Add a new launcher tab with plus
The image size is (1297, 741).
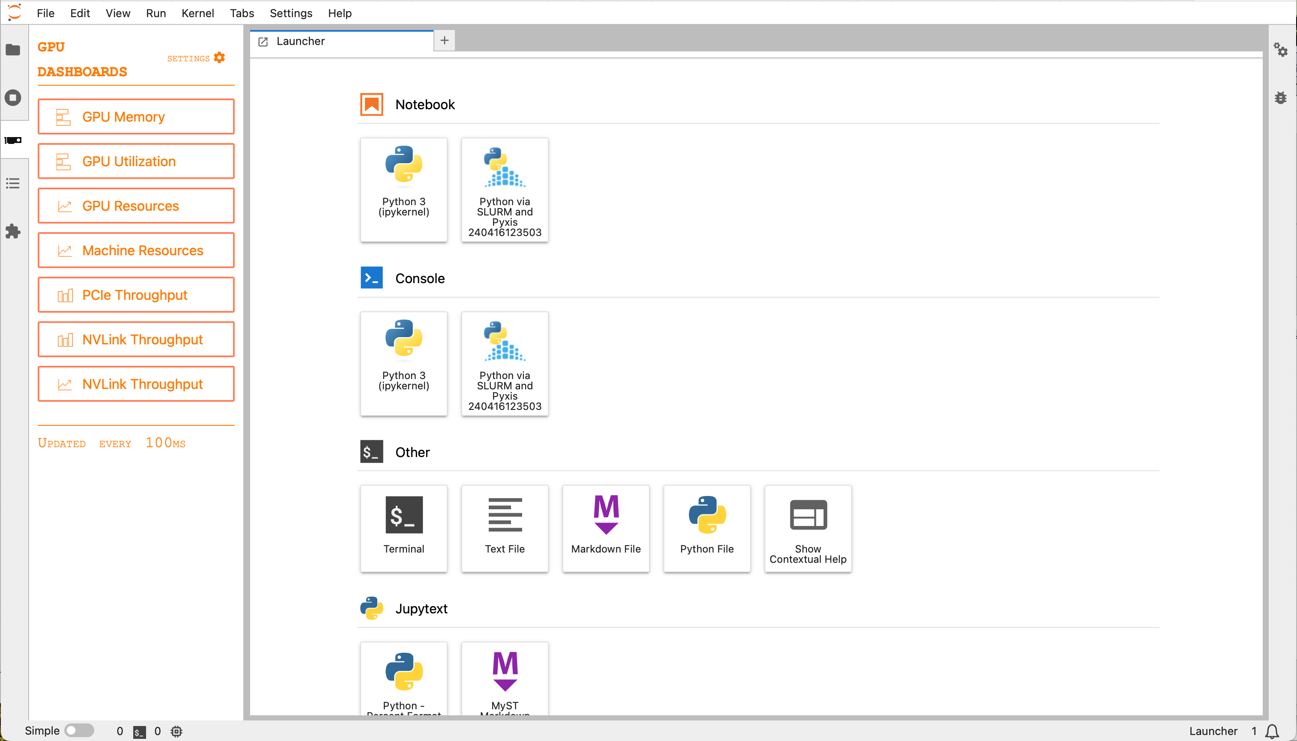click(444, 40)
